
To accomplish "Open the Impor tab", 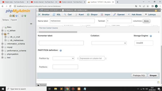I will point(105,15).
